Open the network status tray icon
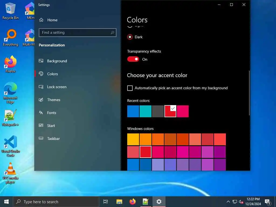 (x=235, y=202)
